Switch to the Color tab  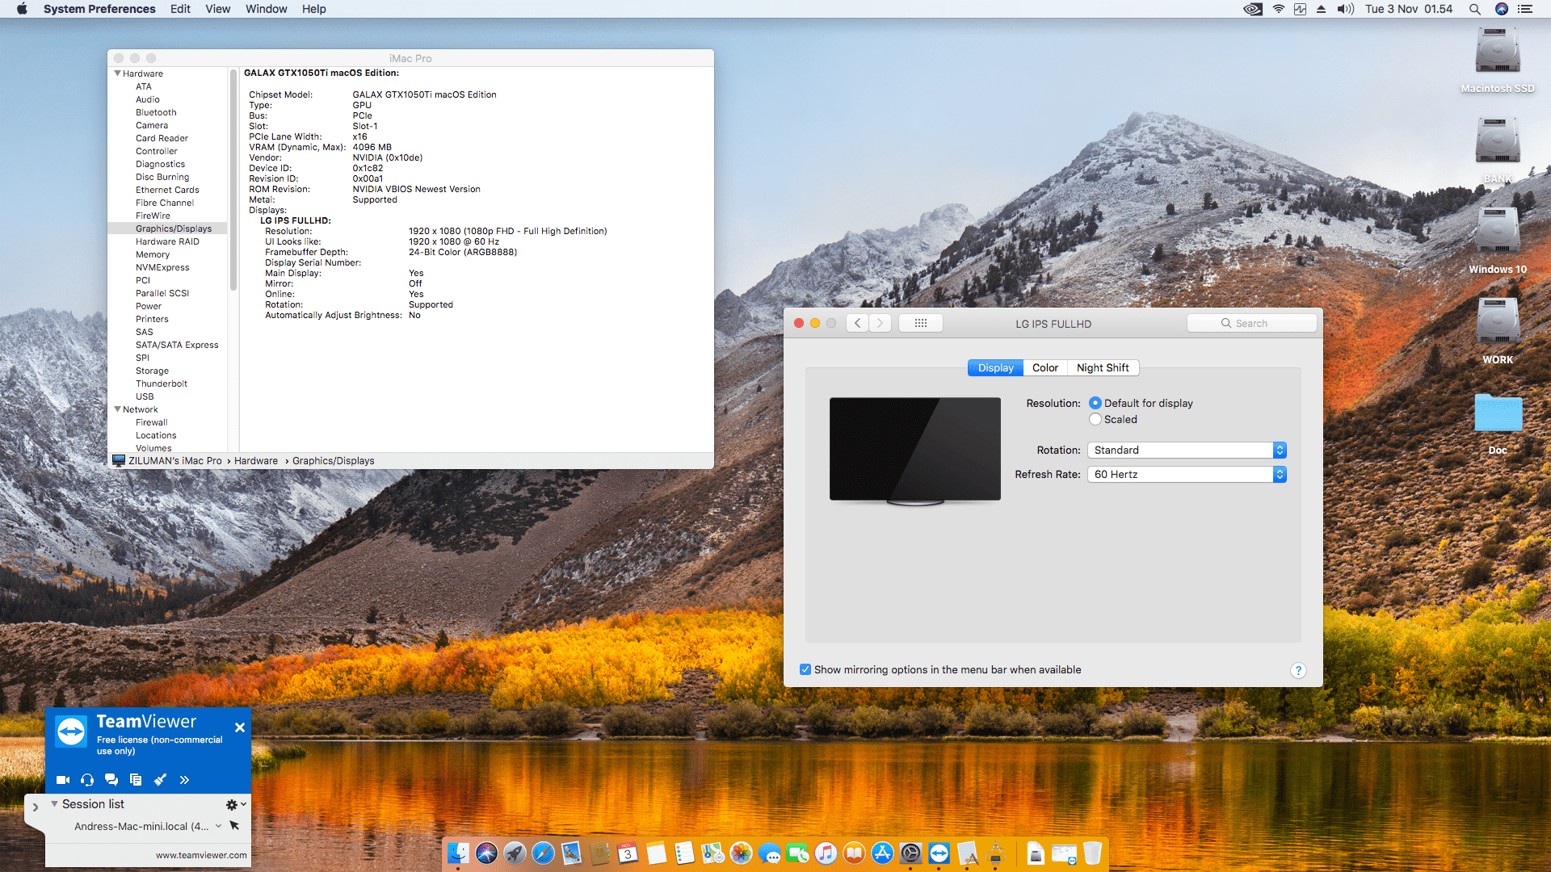[x=1045, y=367]
